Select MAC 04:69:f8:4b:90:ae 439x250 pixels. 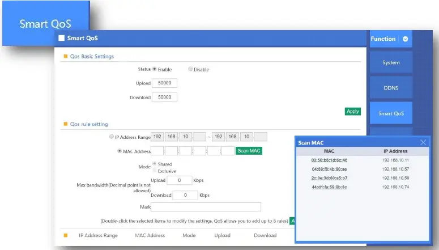point(329,169)
